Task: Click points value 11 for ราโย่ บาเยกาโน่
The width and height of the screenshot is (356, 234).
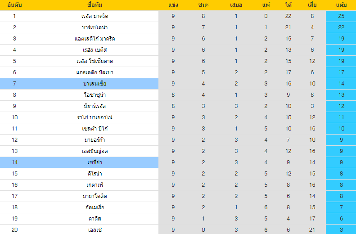Action: pyautogui.click(x=341, y=117)
